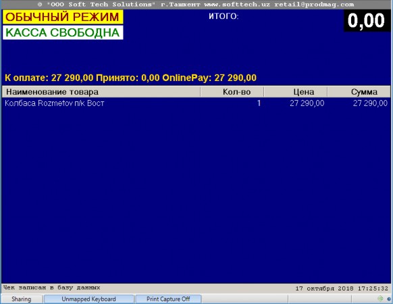Toggle the Sharing status bar button
Screen dimensions: 393x304
tap(22, 299)
